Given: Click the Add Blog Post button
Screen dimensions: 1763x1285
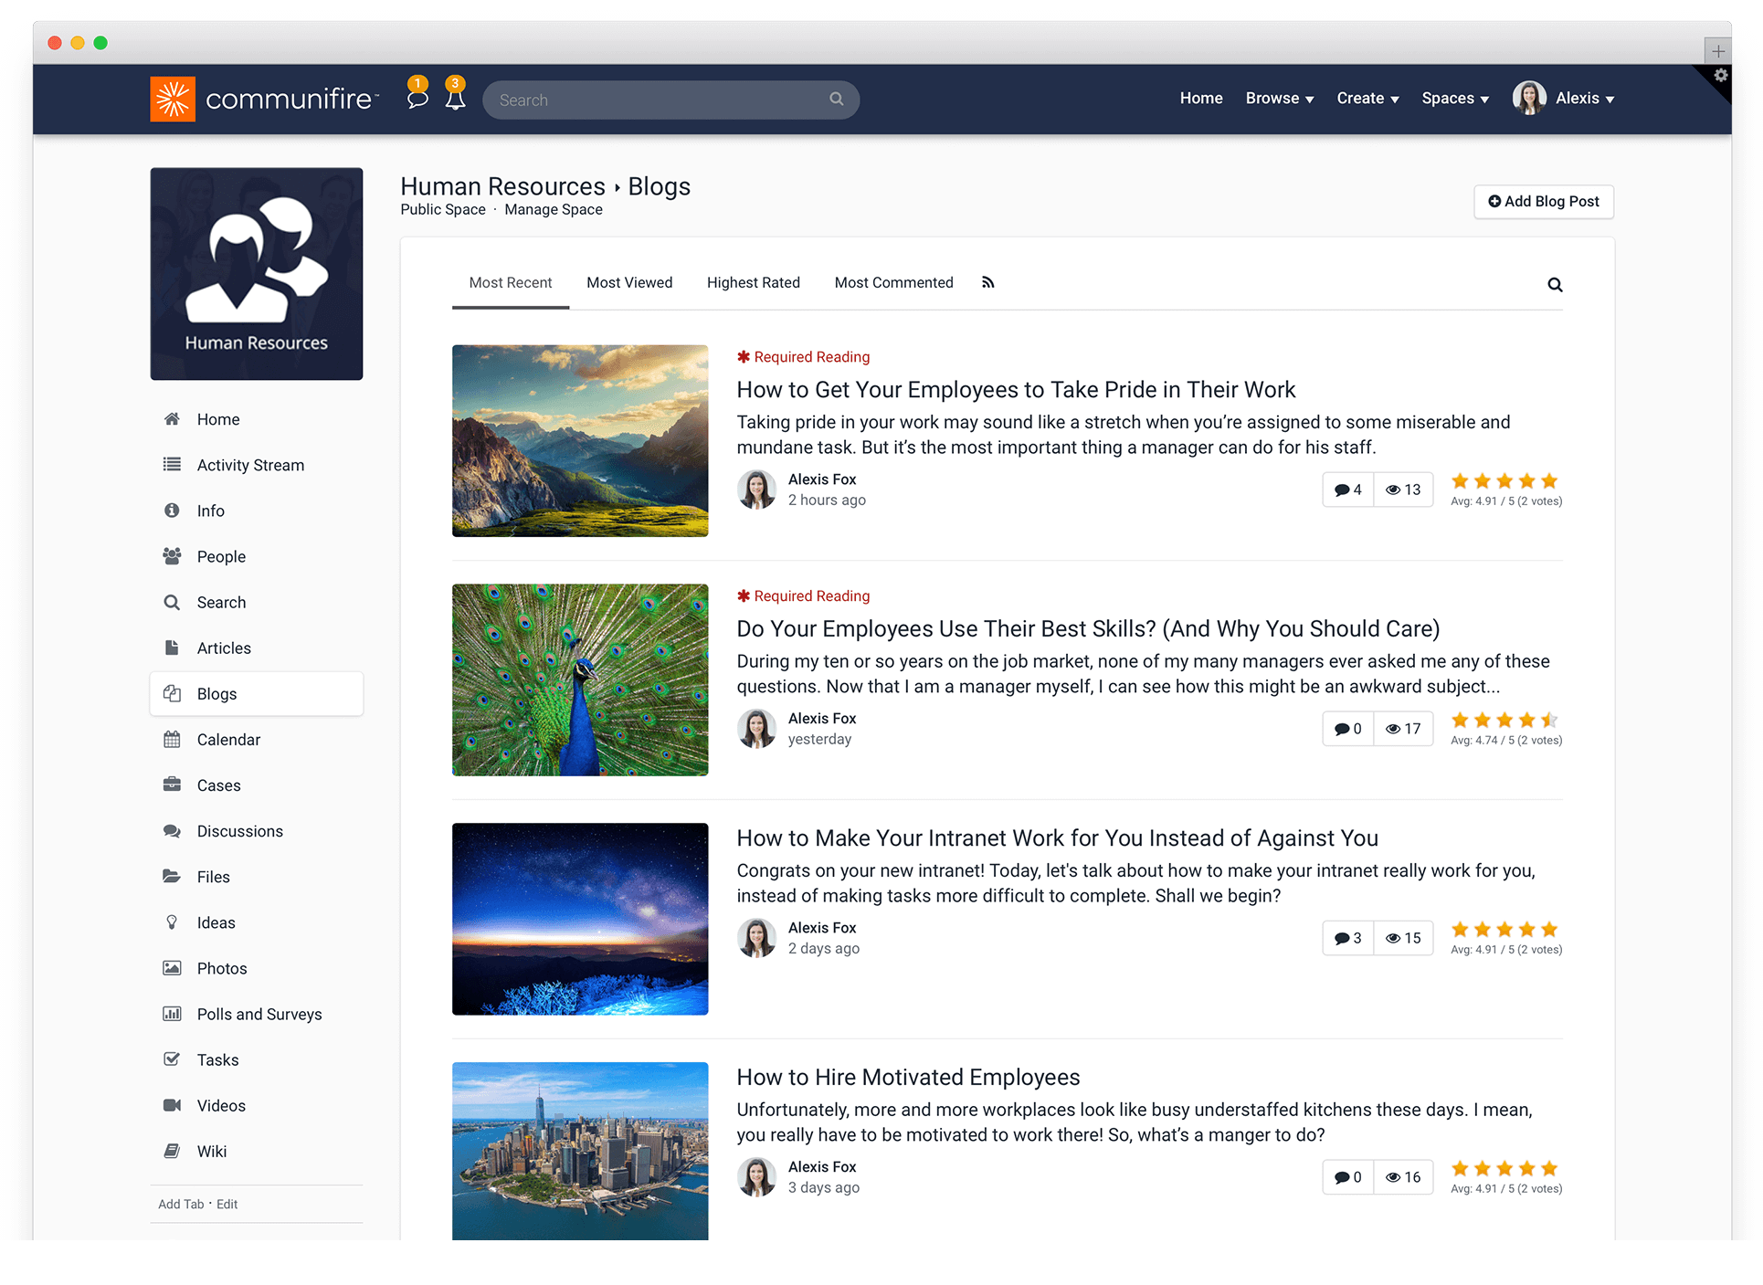Looking at the screenshot, I should coord(1543,201).
